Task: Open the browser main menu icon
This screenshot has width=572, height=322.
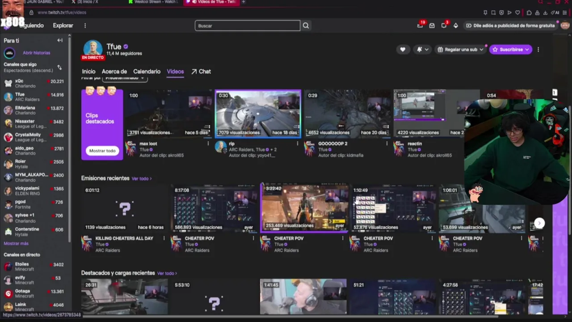Action: click(565, 13)
